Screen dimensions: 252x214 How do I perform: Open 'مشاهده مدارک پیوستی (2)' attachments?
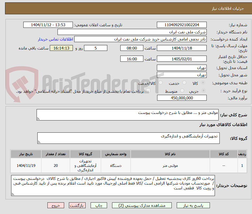click(x=142, y=205)
